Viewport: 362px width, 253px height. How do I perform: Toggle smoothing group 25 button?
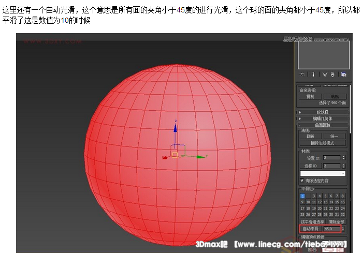click(x=302, y=215)
